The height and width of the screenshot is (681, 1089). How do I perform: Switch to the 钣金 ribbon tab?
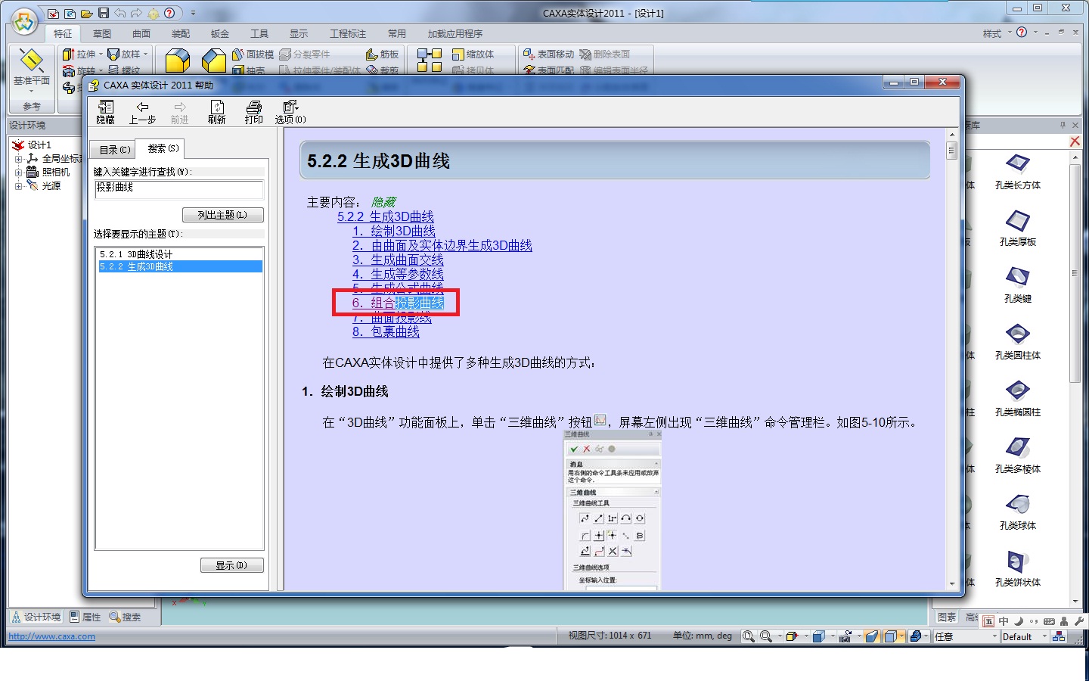pyautogui.click(x=220, y=34)
